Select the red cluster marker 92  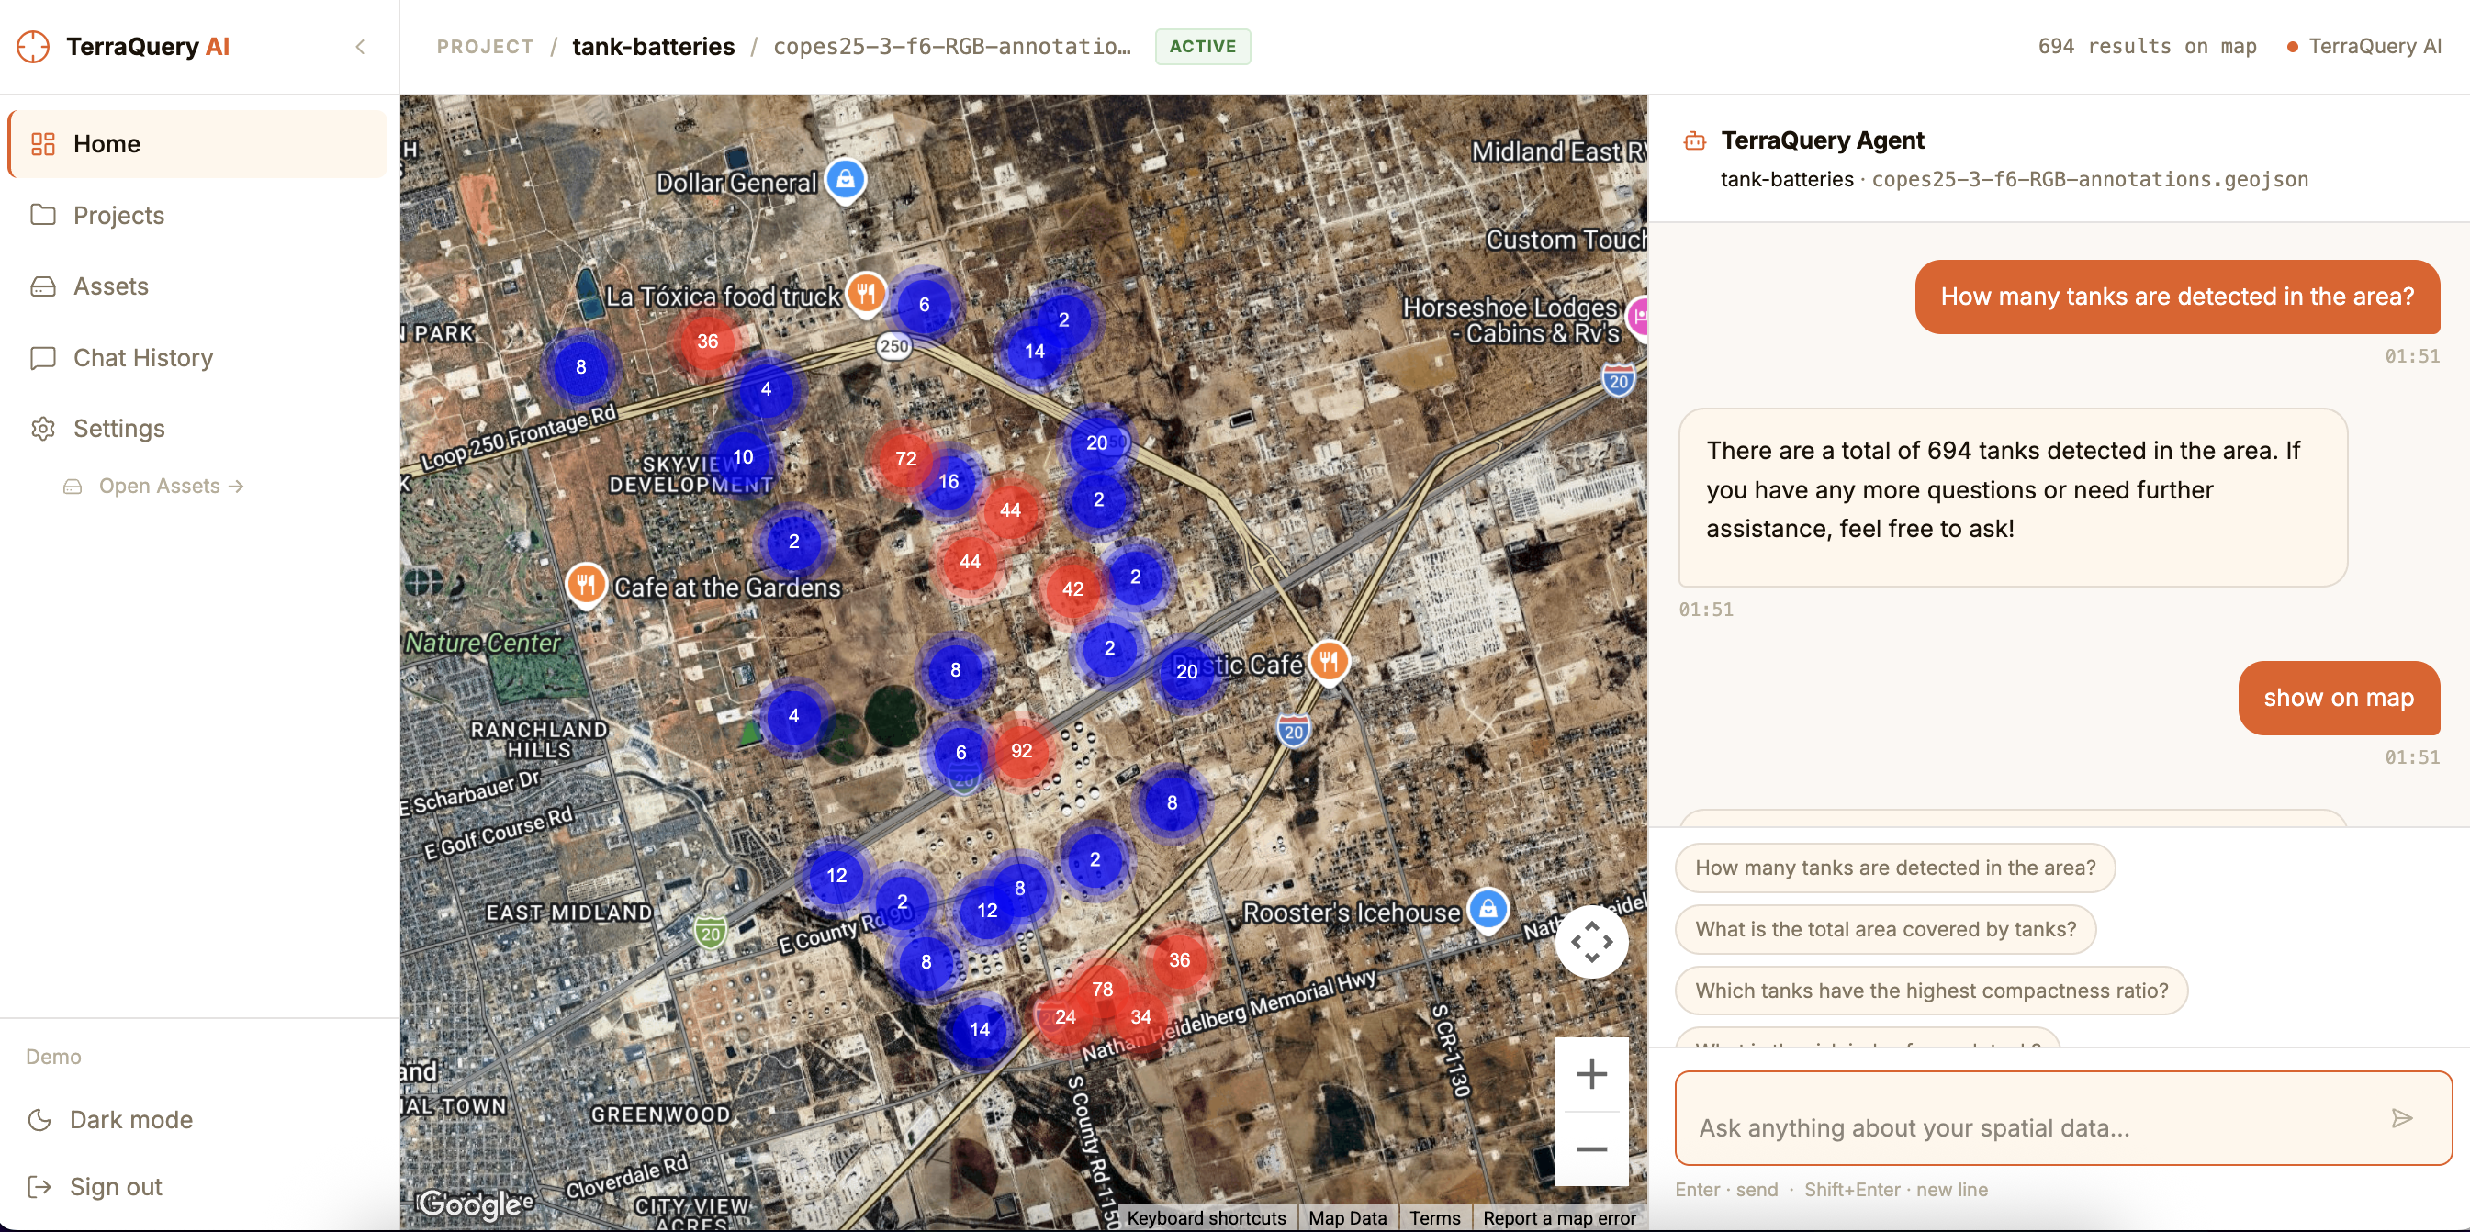(x=1021, y=751)
